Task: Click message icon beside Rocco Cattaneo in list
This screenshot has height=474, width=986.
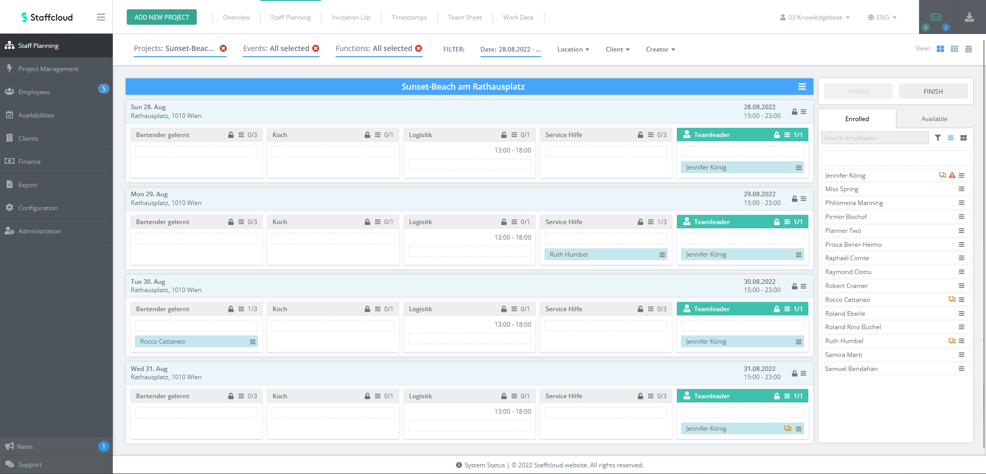Action: point(952,299)
